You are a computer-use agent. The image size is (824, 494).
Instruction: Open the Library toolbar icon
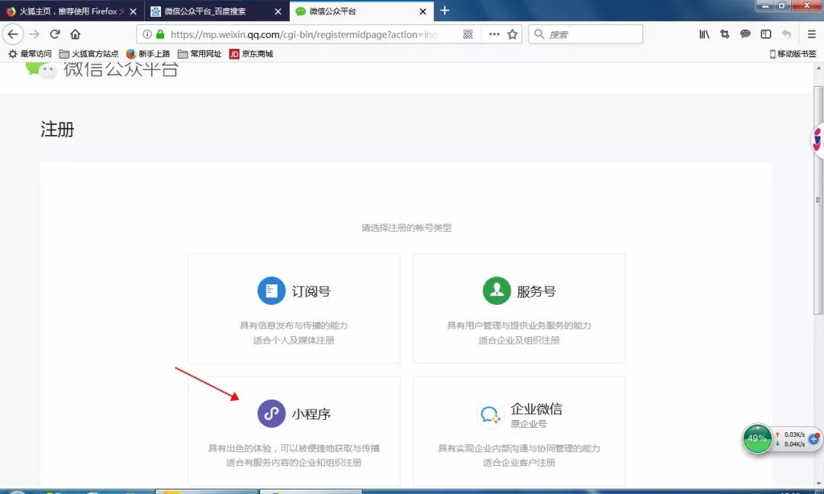(x=704, y=34)
